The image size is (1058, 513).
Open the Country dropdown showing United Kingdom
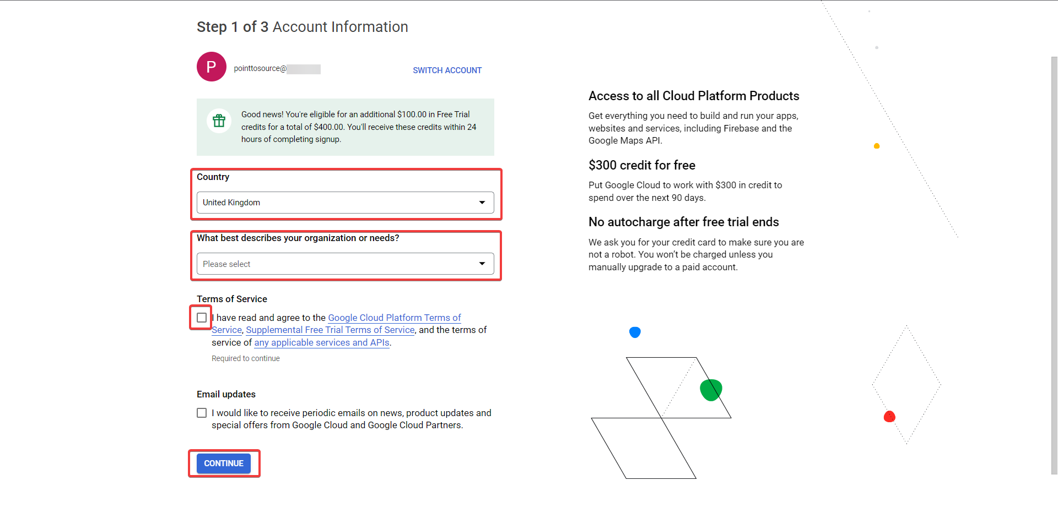(346, 203)
